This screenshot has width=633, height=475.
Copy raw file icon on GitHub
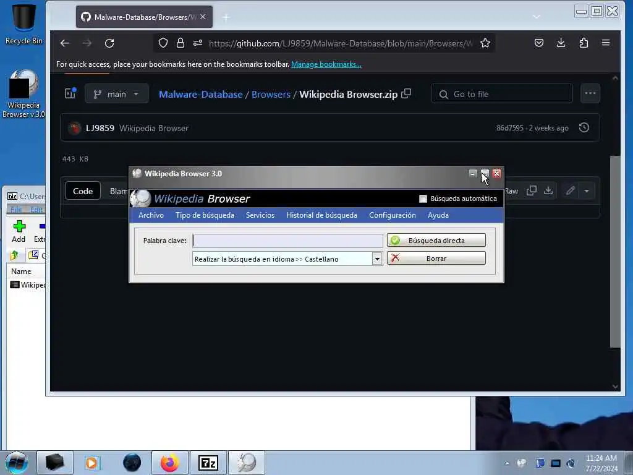pos(532,190)
